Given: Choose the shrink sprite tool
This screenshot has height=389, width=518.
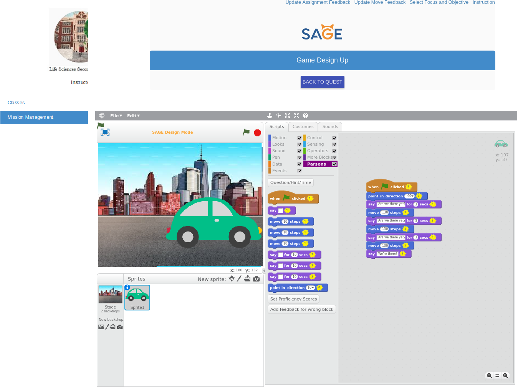Looking at the screenshot, I should click(296, 115).
